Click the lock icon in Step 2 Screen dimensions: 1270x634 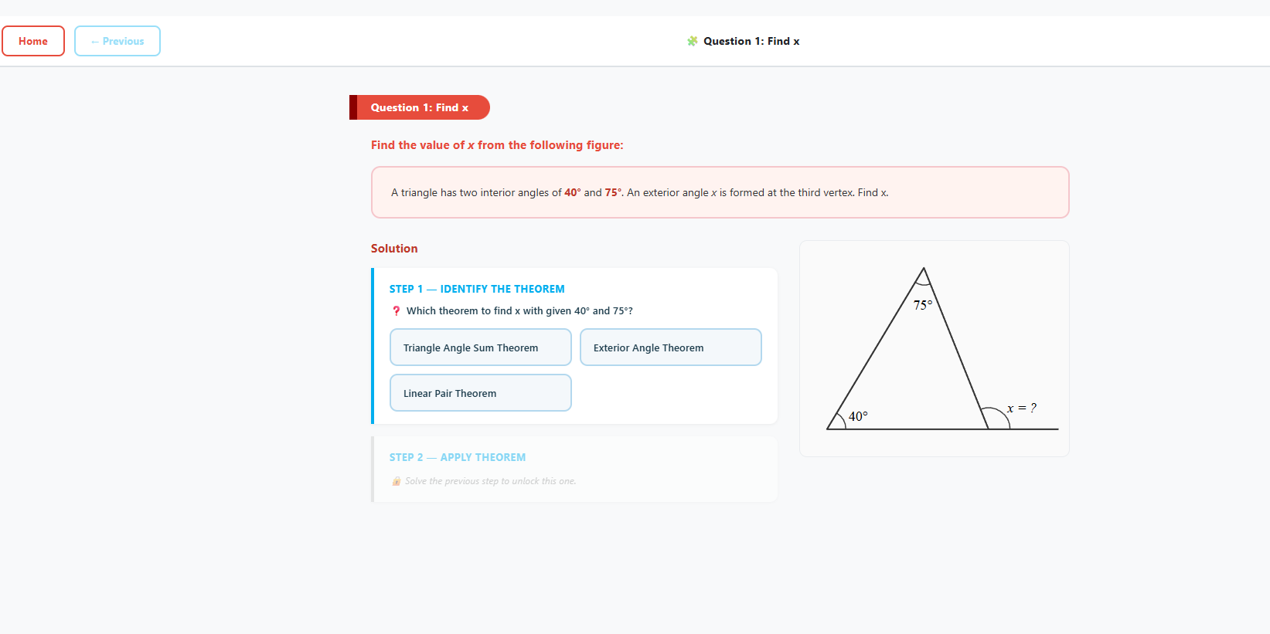397,481
